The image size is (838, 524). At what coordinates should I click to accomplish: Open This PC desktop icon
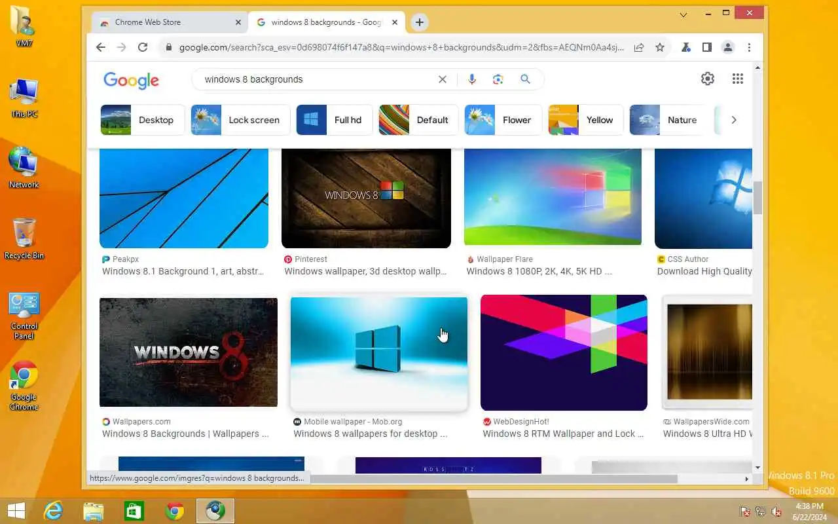(24, 97)
